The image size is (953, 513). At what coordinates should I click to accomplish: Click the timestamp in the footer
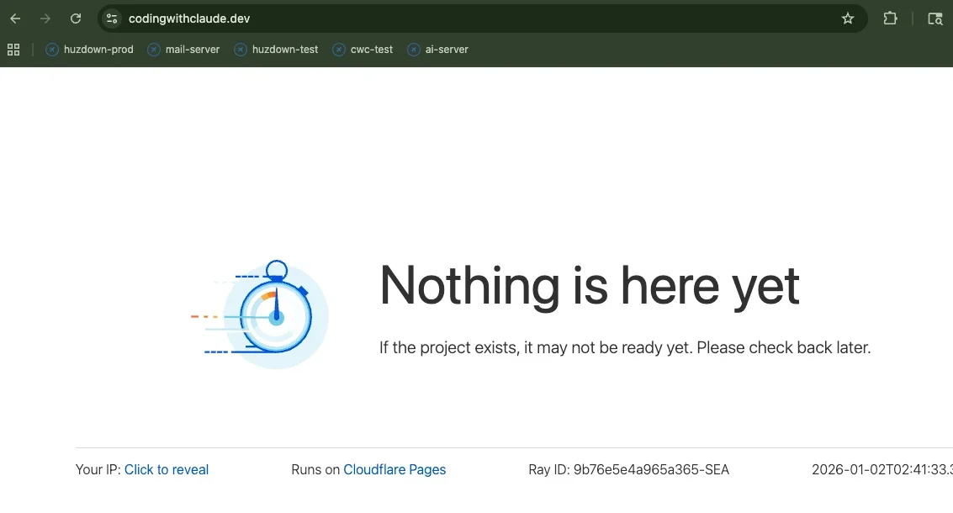(882, 470)
